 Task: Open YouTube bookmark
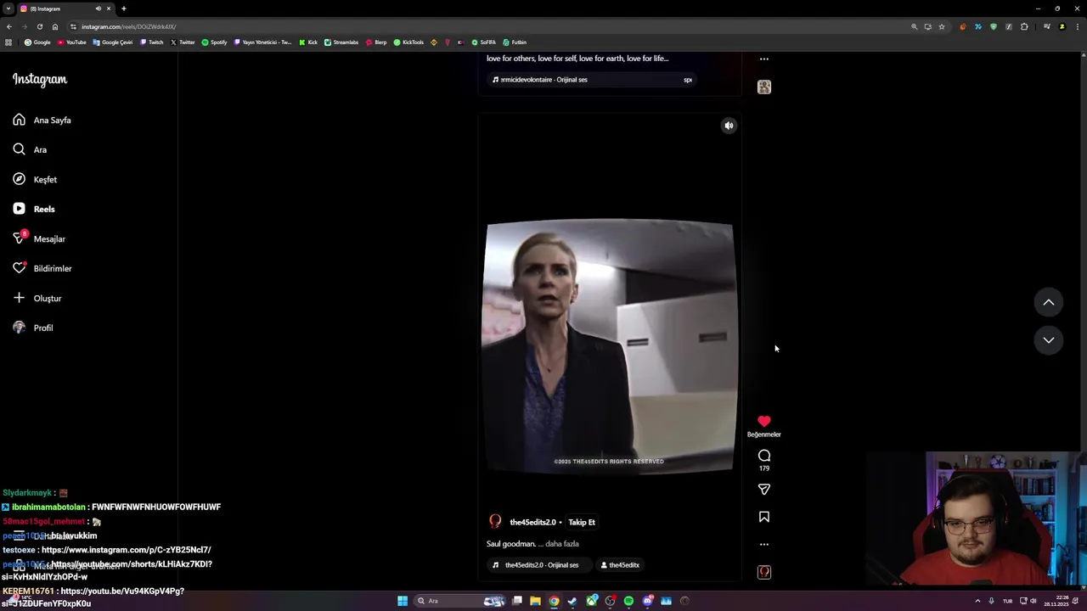[72, 42]
